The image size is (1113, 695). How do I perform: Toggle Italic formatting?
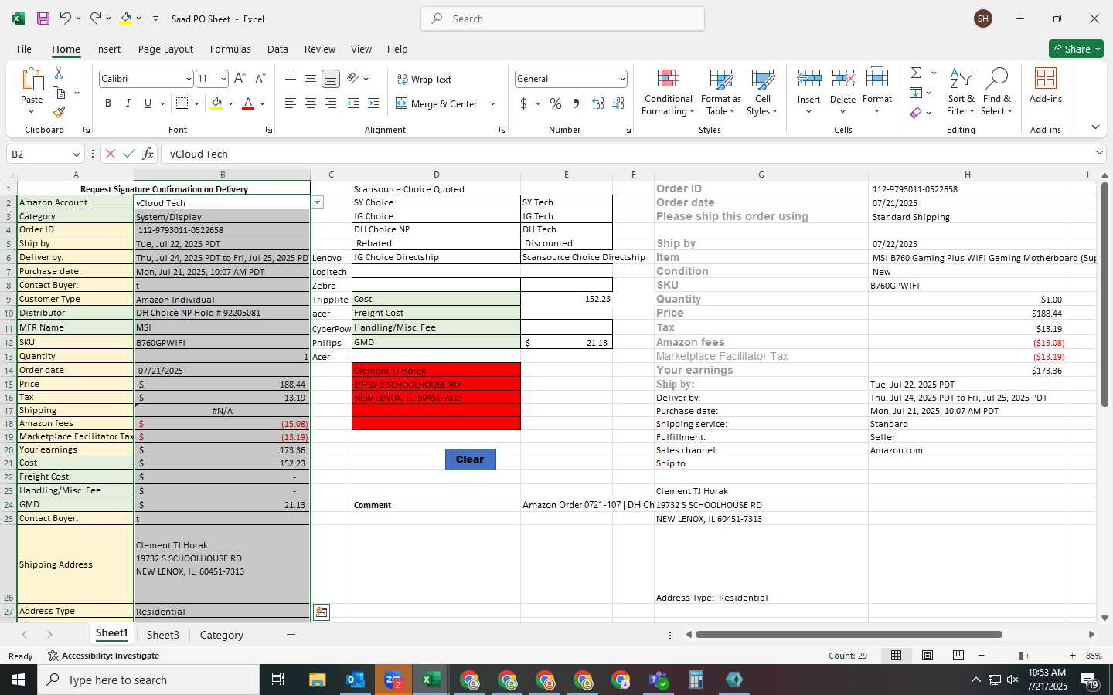click(x=128, y=103)
